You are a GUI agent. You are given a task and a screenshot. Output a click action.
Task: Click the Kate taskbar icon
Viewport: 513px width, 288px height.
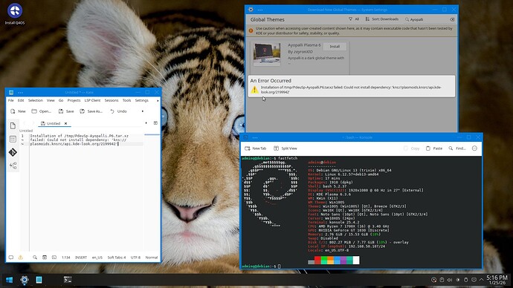coord(39,280)
